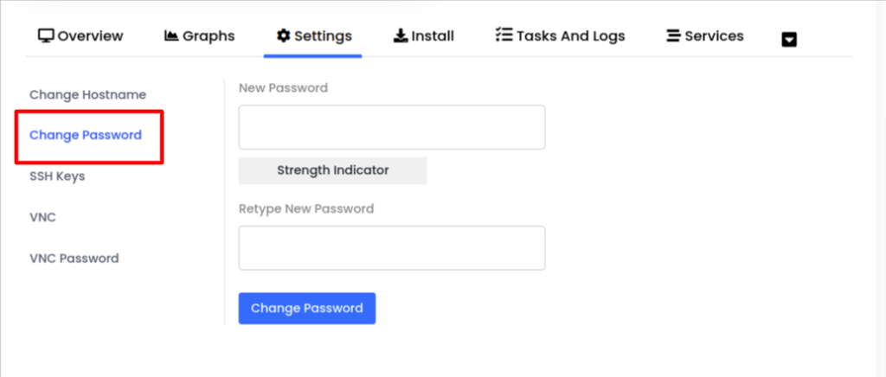Click the checklist icon before Tasks And Logs

pyautogui.click(x=504, y=36)
